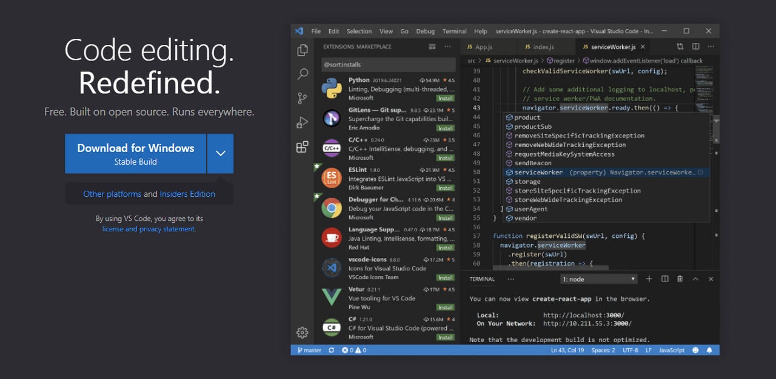Select userAgent suggestion in autocomplete list
The width and height of the screenshot is (776, 379).
tap(606, 209)
